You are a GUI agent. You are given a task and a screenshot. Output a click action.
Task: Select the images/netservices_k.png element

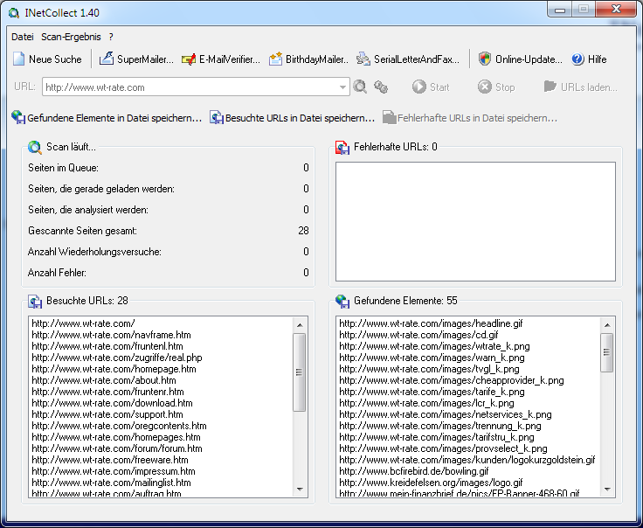click(x=446, y=414)
